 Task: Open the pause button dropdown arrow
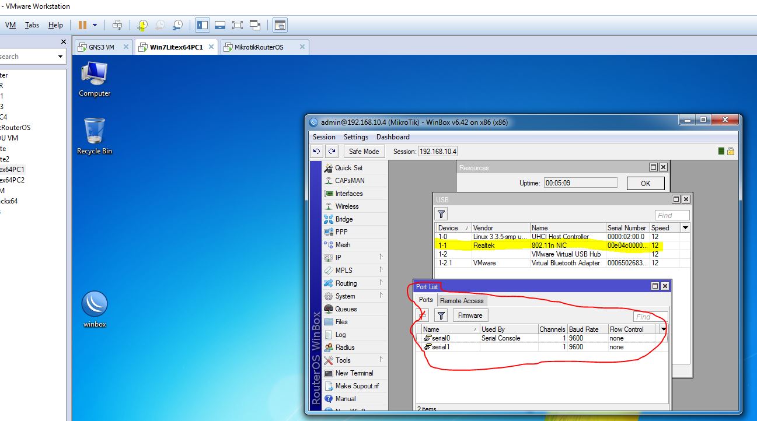(x=95, y=25)
